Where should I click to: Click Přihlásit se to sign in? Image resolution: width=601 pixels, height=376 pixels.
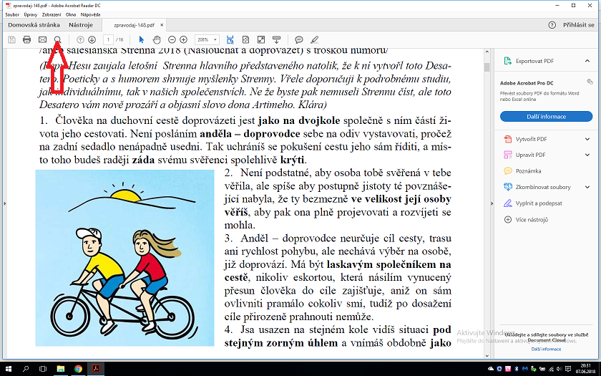click(577, 24)
